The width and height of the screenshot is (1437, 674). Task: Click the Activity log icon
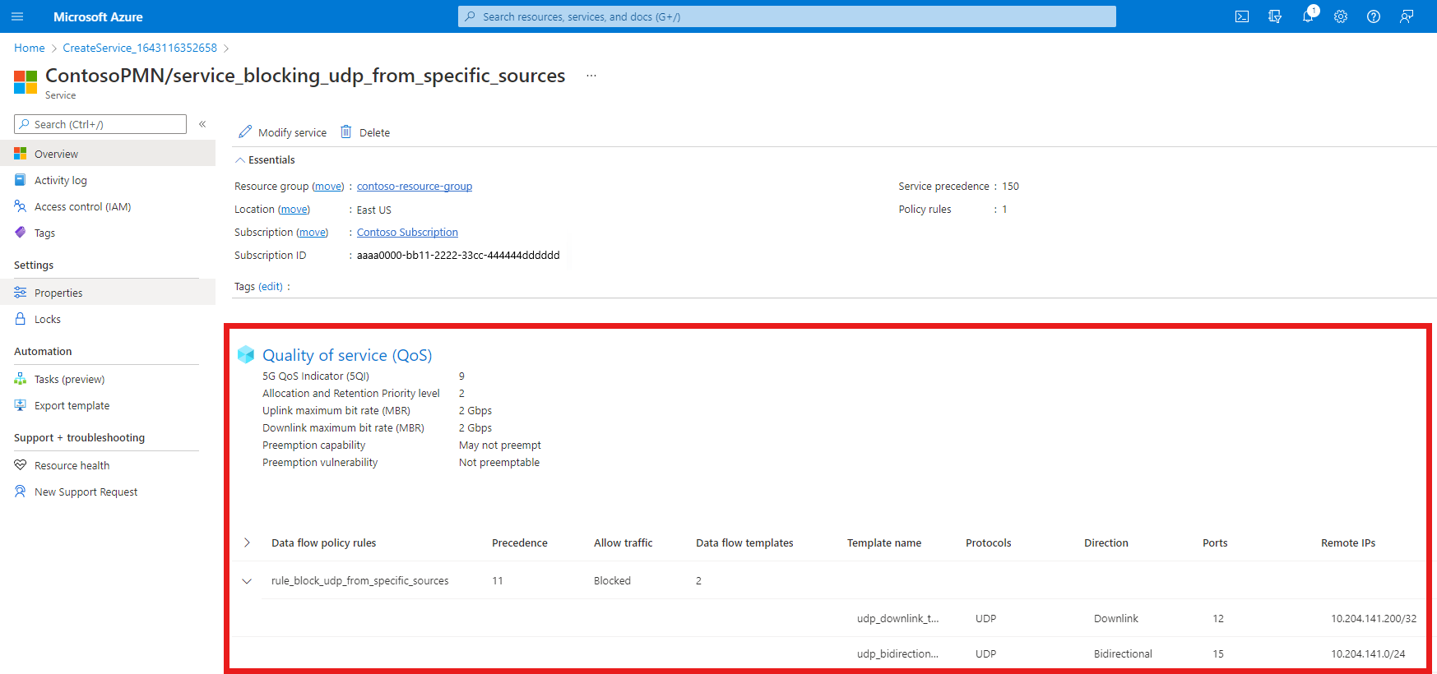coord(21,180)
